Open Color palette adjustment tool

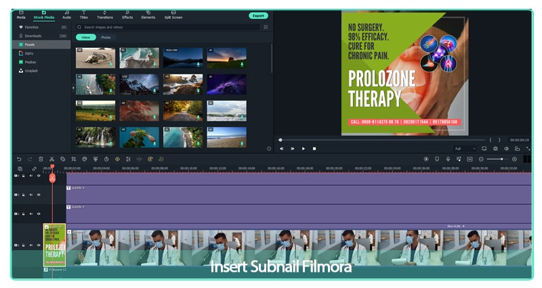84,159
